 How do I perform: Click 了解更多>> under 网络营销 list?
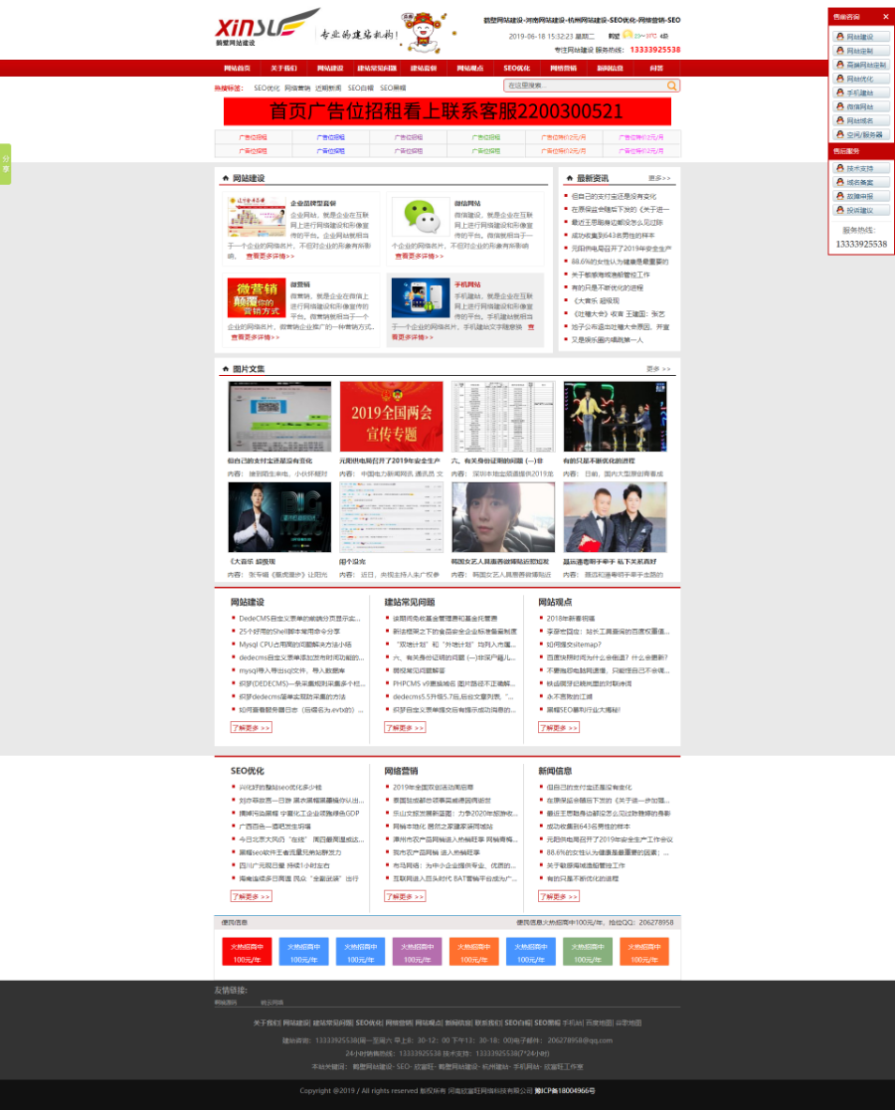(x=405, y=896)
